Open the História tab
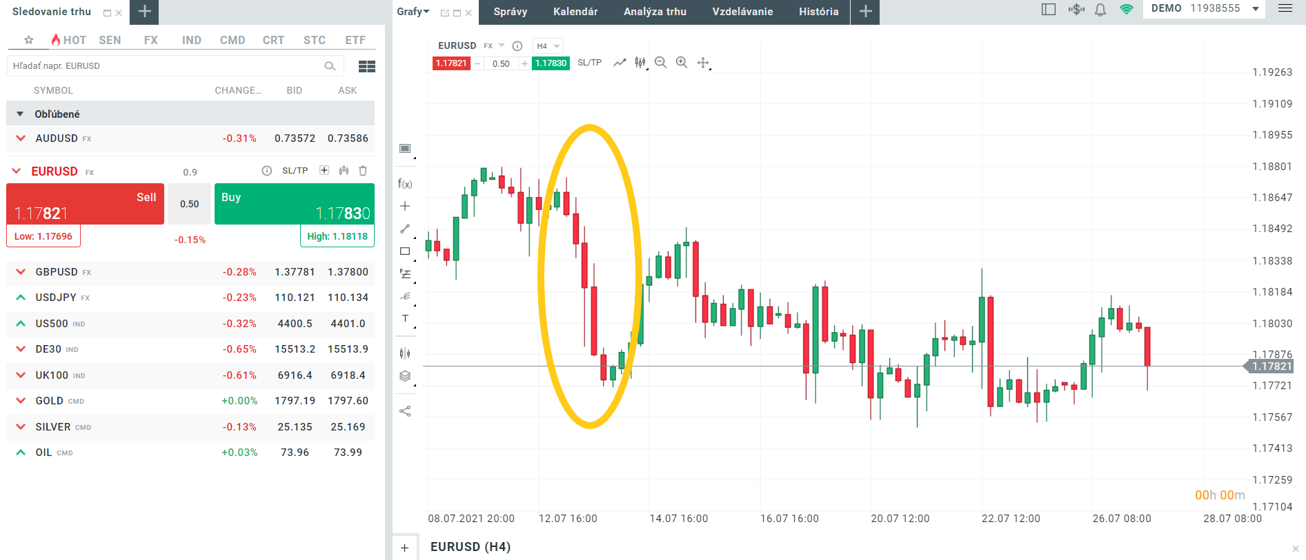Viewport: 1306px width, 560px height. point(818,12)
